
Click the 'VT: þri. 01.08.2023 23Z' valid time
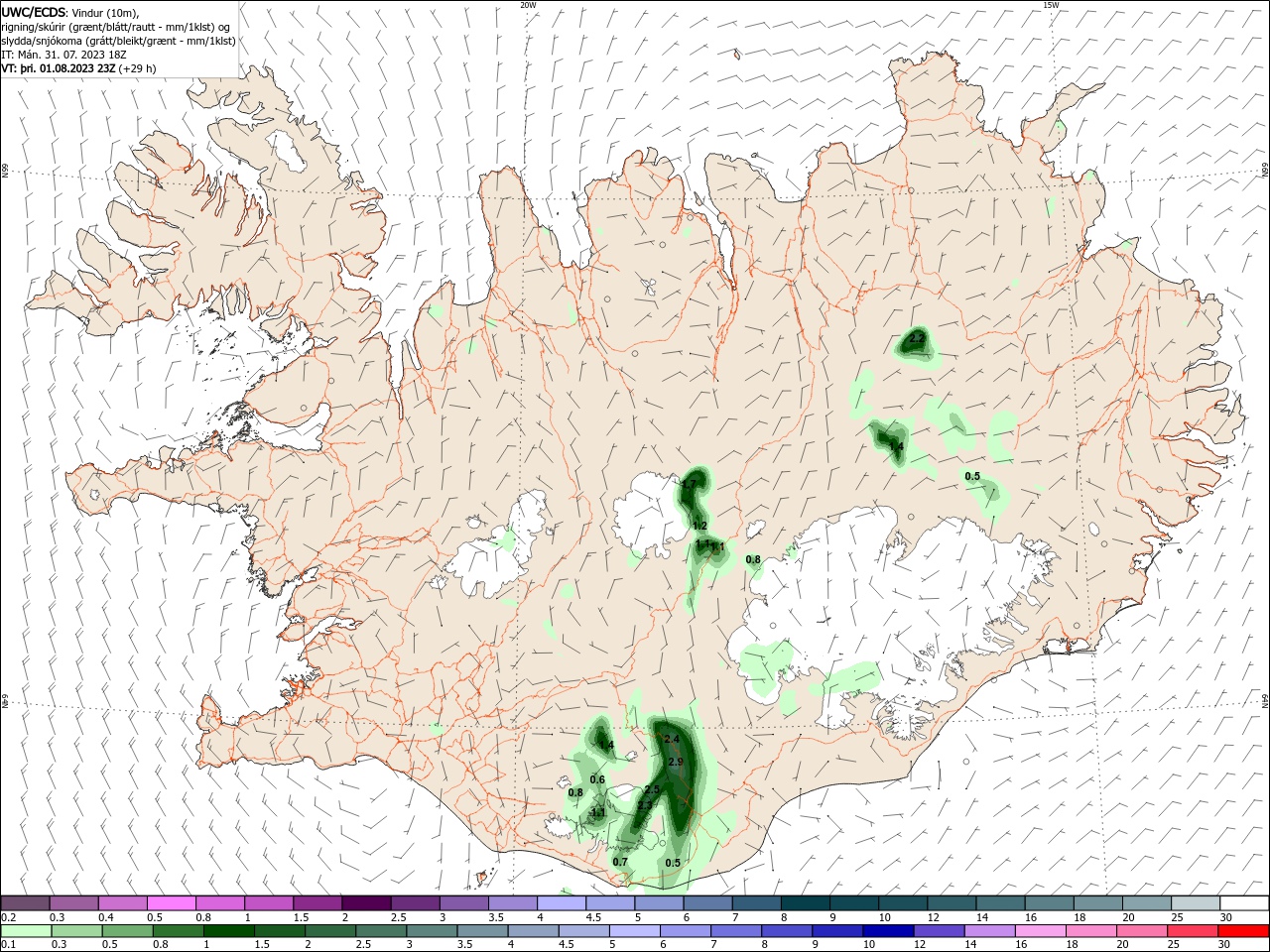58,68
